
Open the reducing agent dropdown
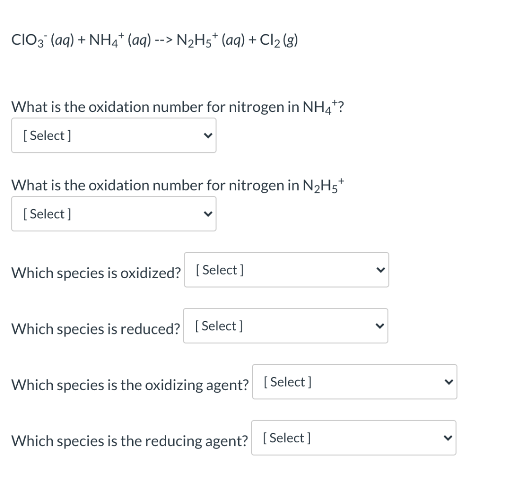(x=353, y=437)
